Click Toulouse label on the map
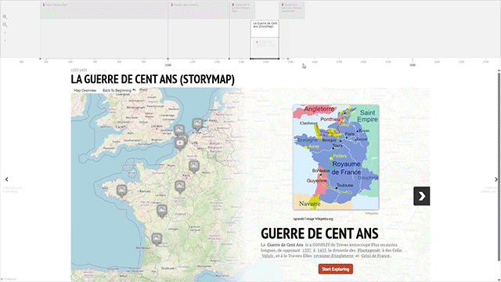 click(x=168, y=268)
